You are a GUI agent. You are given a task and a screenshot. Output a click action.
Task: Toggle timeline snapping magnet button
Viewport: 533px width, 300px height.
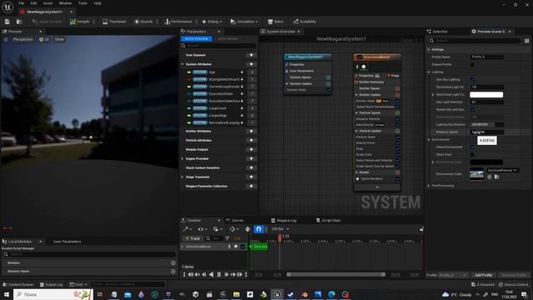click(258, 229)
